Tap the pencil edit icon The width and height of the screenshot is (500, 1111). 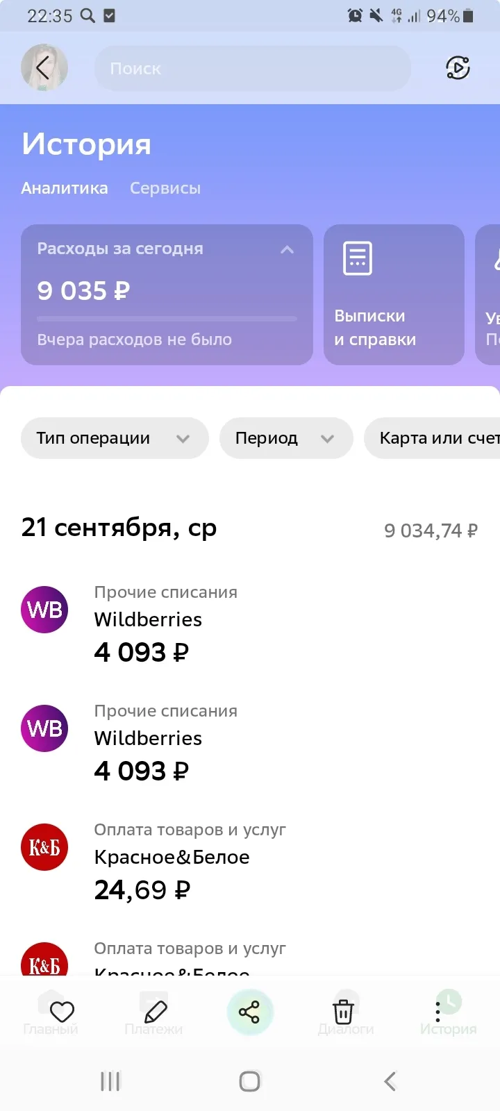click(x=156, y=1012)
